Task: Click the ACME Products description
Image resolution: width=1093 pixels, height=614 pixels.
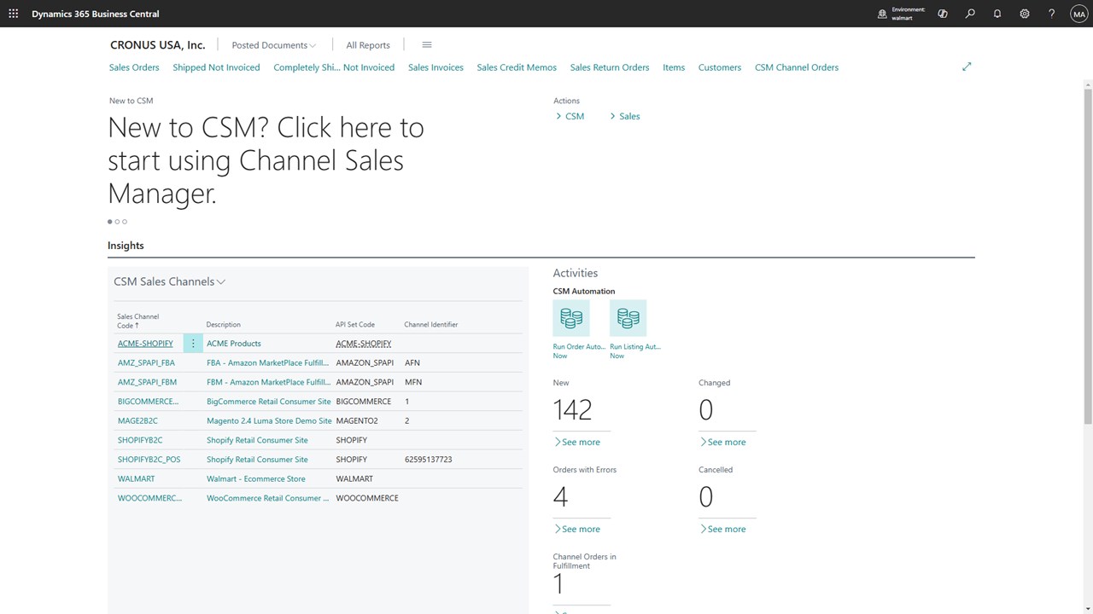Action: pos(234,344)
